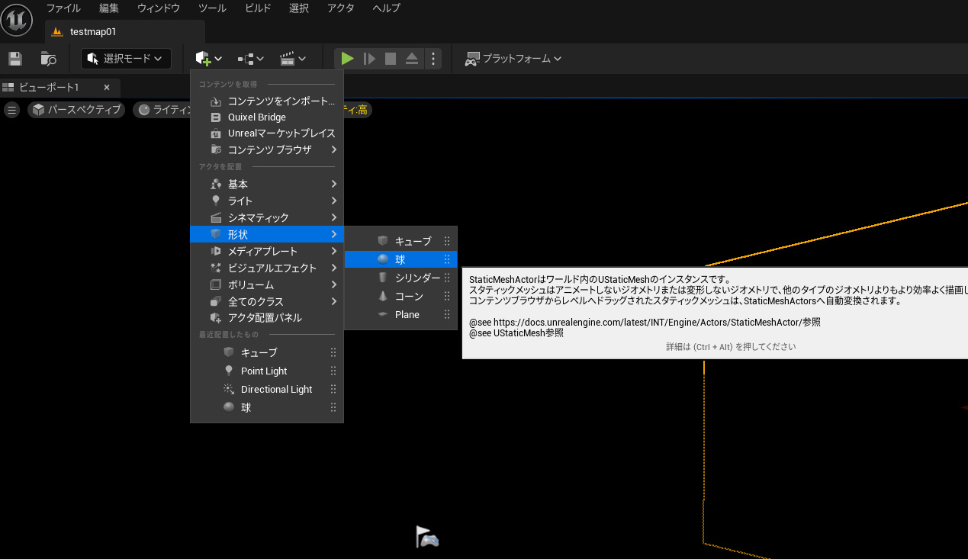Open the viewport hamburger options menu

click(x=11, y=110)
